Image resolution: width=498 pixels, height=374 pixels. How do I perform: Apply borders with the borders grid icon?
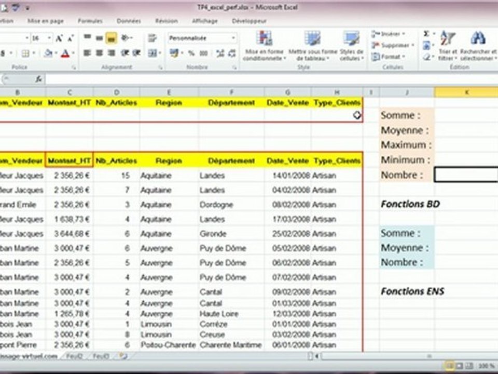[25, 54]
